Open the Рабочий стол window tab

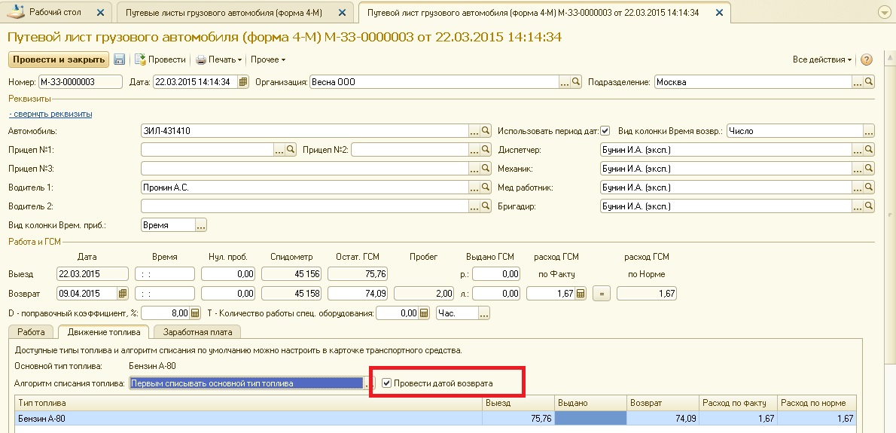[57, 11]
